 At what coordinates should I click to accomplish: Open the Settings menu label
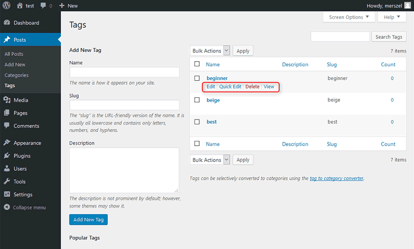click(23, 194)
